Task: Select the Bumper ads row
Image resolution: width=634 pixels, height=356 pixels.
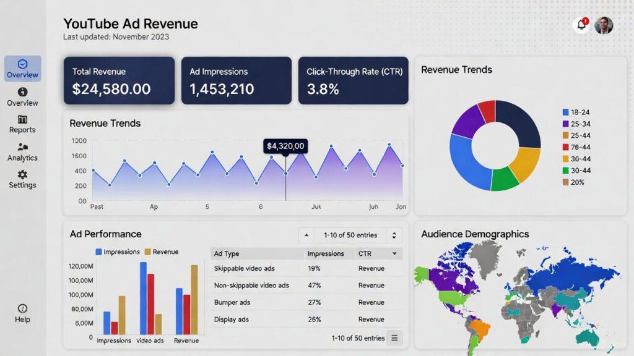Action: click(306, 302)
